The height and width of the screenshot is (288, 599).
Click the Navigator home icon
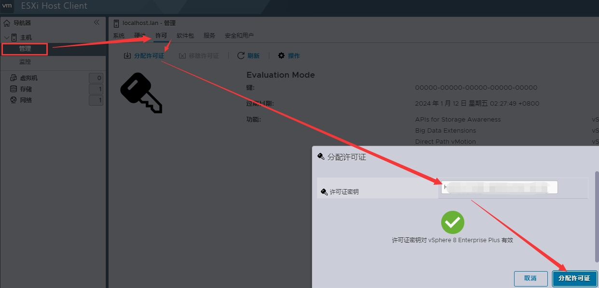[x=7, y=23]
